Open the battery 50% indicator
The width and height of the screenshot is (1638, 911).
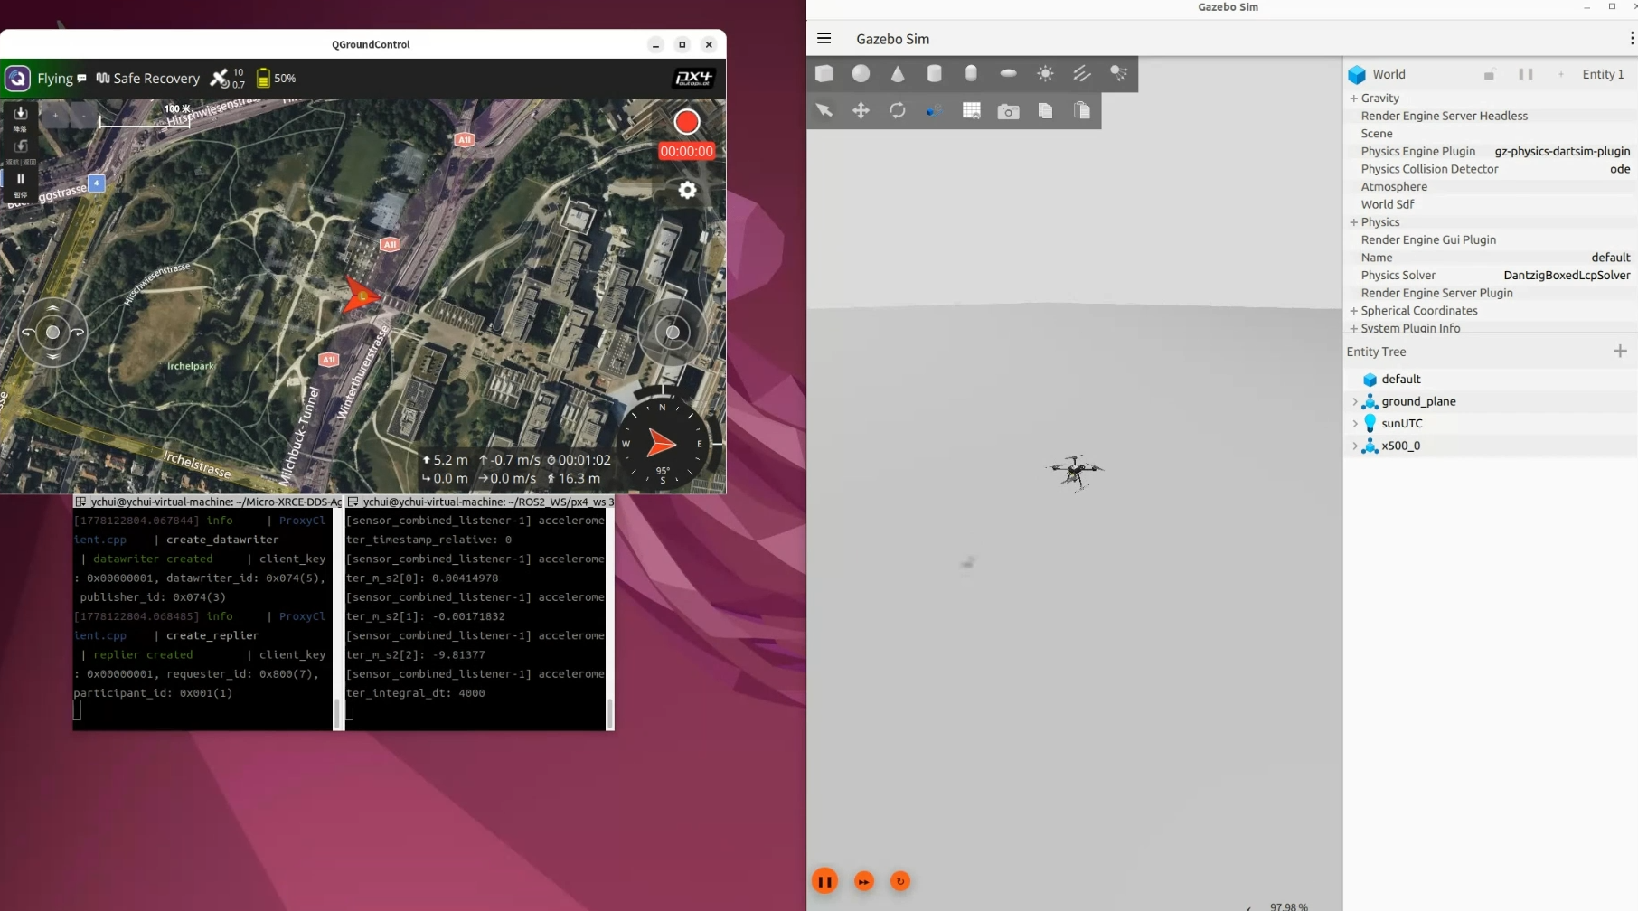pyautogui.click(x=275, y=79)
